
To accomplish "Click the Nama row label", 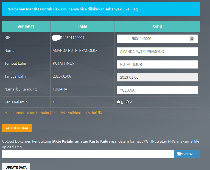I will [9, 50].
